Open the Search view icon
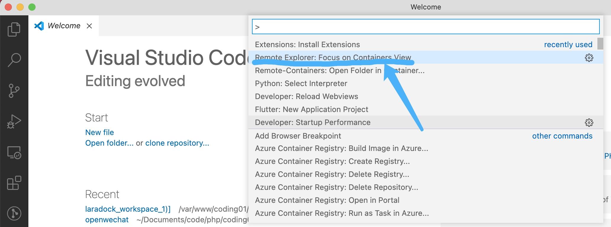Image resolution: width=611 pixels, height=227 pixels. pyautogui.click(x=14, y=60)
